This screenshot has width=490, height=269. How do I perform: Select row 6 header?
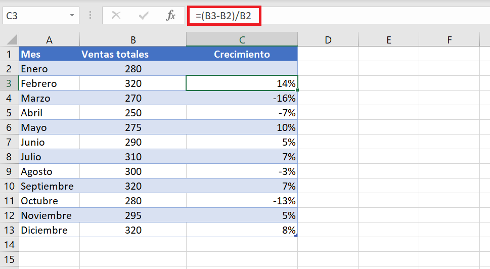coord(9,127)
